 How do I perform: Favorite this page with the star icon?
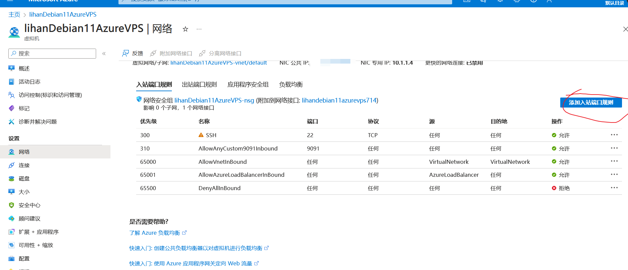tap(185, 29)
